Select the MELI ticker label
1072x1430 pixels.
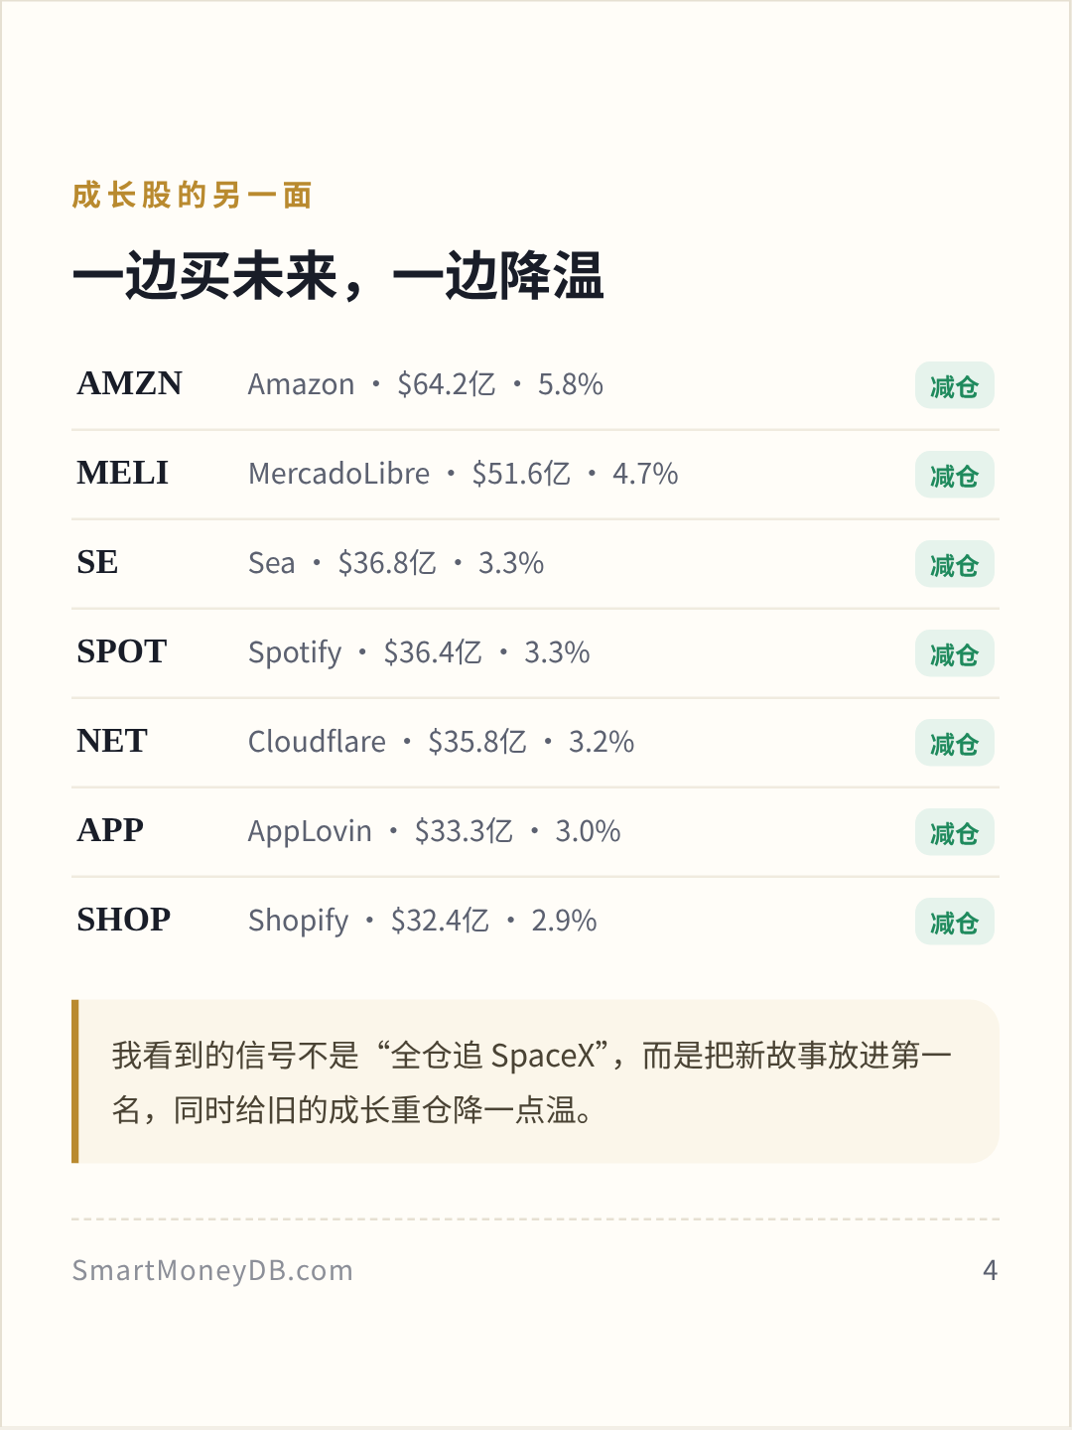coord(123,473)
